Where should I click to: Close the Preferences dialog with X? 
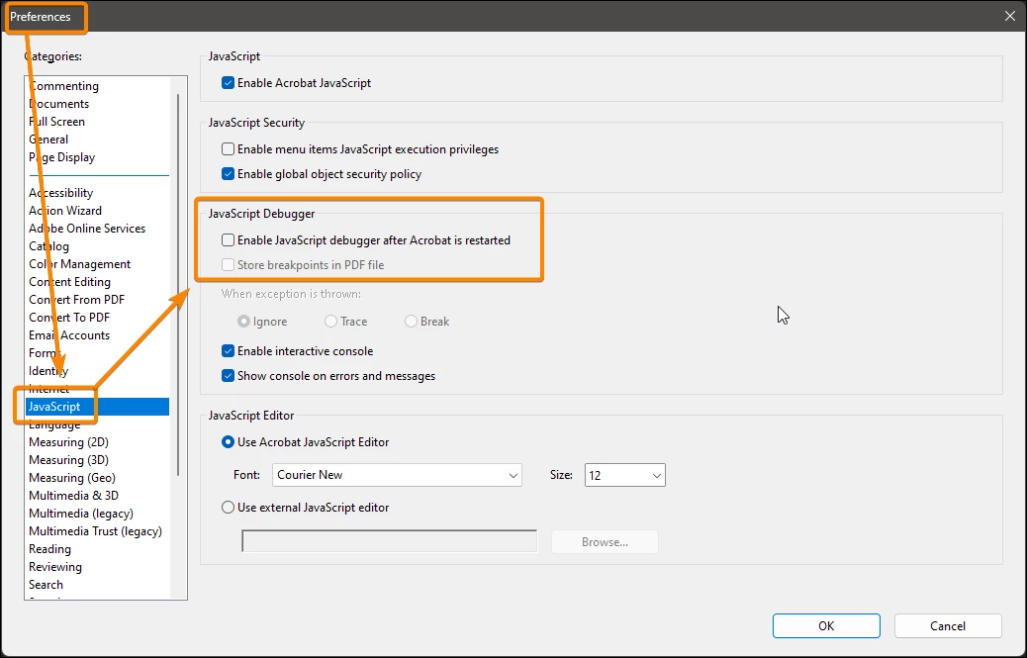1010,17
